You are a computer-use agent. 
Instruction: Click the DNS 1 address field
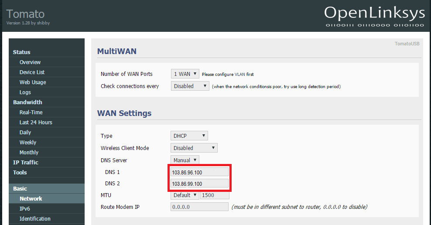tap(199, 173)
